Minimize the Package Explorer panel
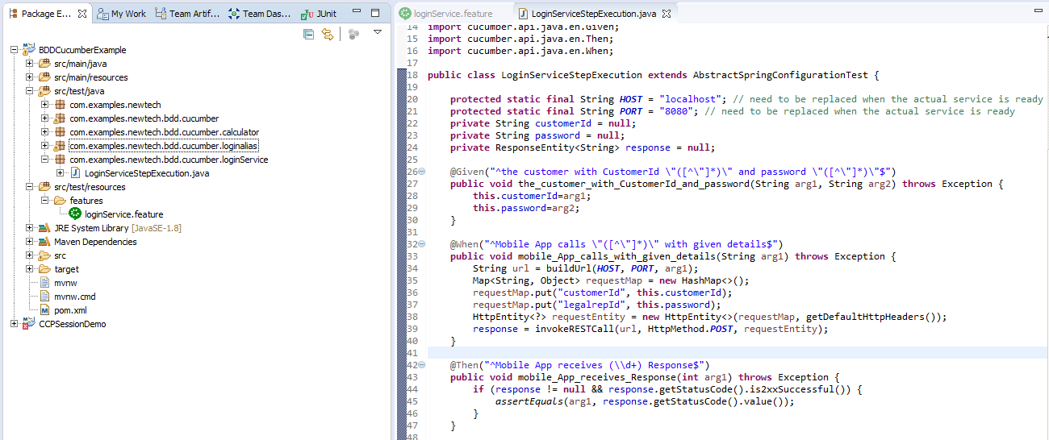 [356, 14]
